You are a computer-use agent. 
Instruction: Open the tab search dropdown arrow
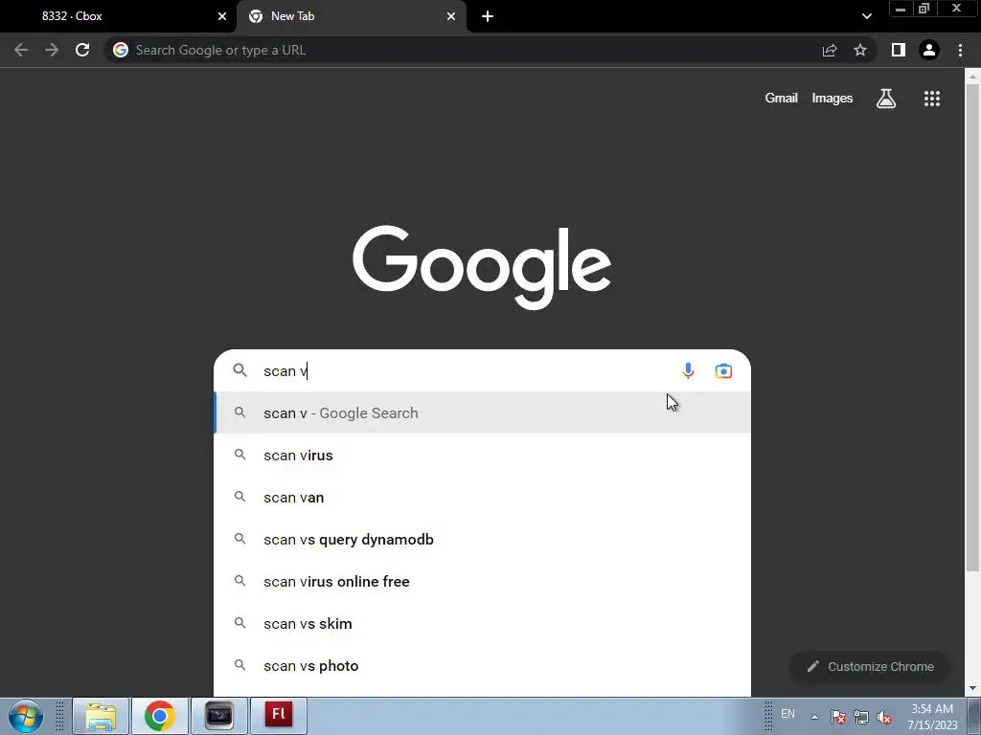pos(866,16)
